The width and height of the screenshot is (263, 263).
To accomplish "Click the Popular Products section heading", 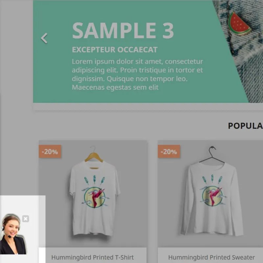I will point(245,126).
